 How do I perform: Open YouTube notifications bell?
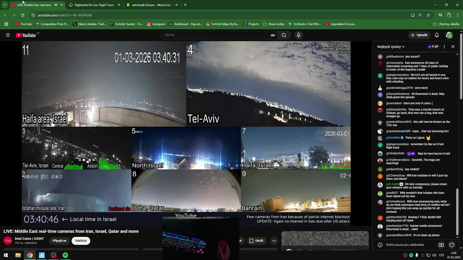(x=437, y=35)
